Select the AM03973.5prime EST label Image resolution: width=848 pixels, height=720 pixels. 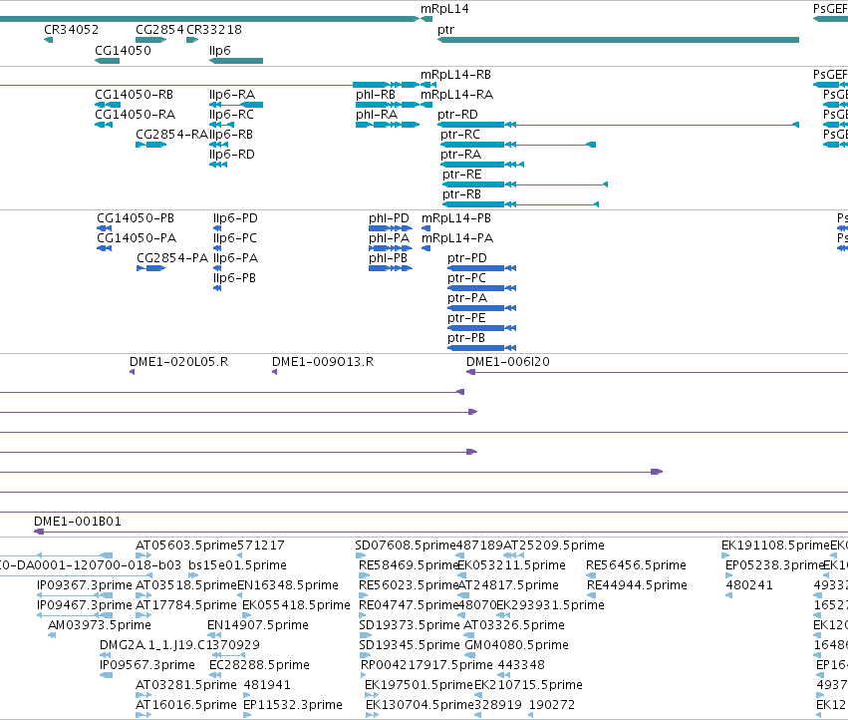(100, 626)
